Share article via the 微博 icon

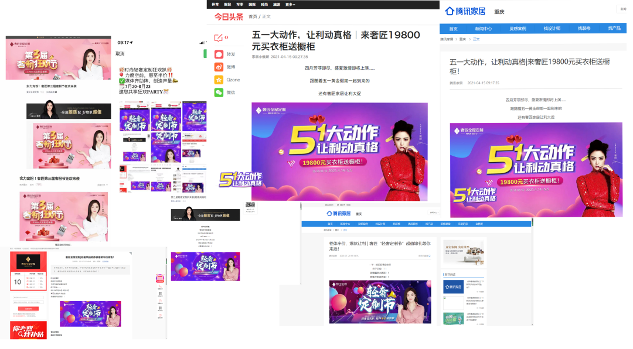(x=219, y=67)
